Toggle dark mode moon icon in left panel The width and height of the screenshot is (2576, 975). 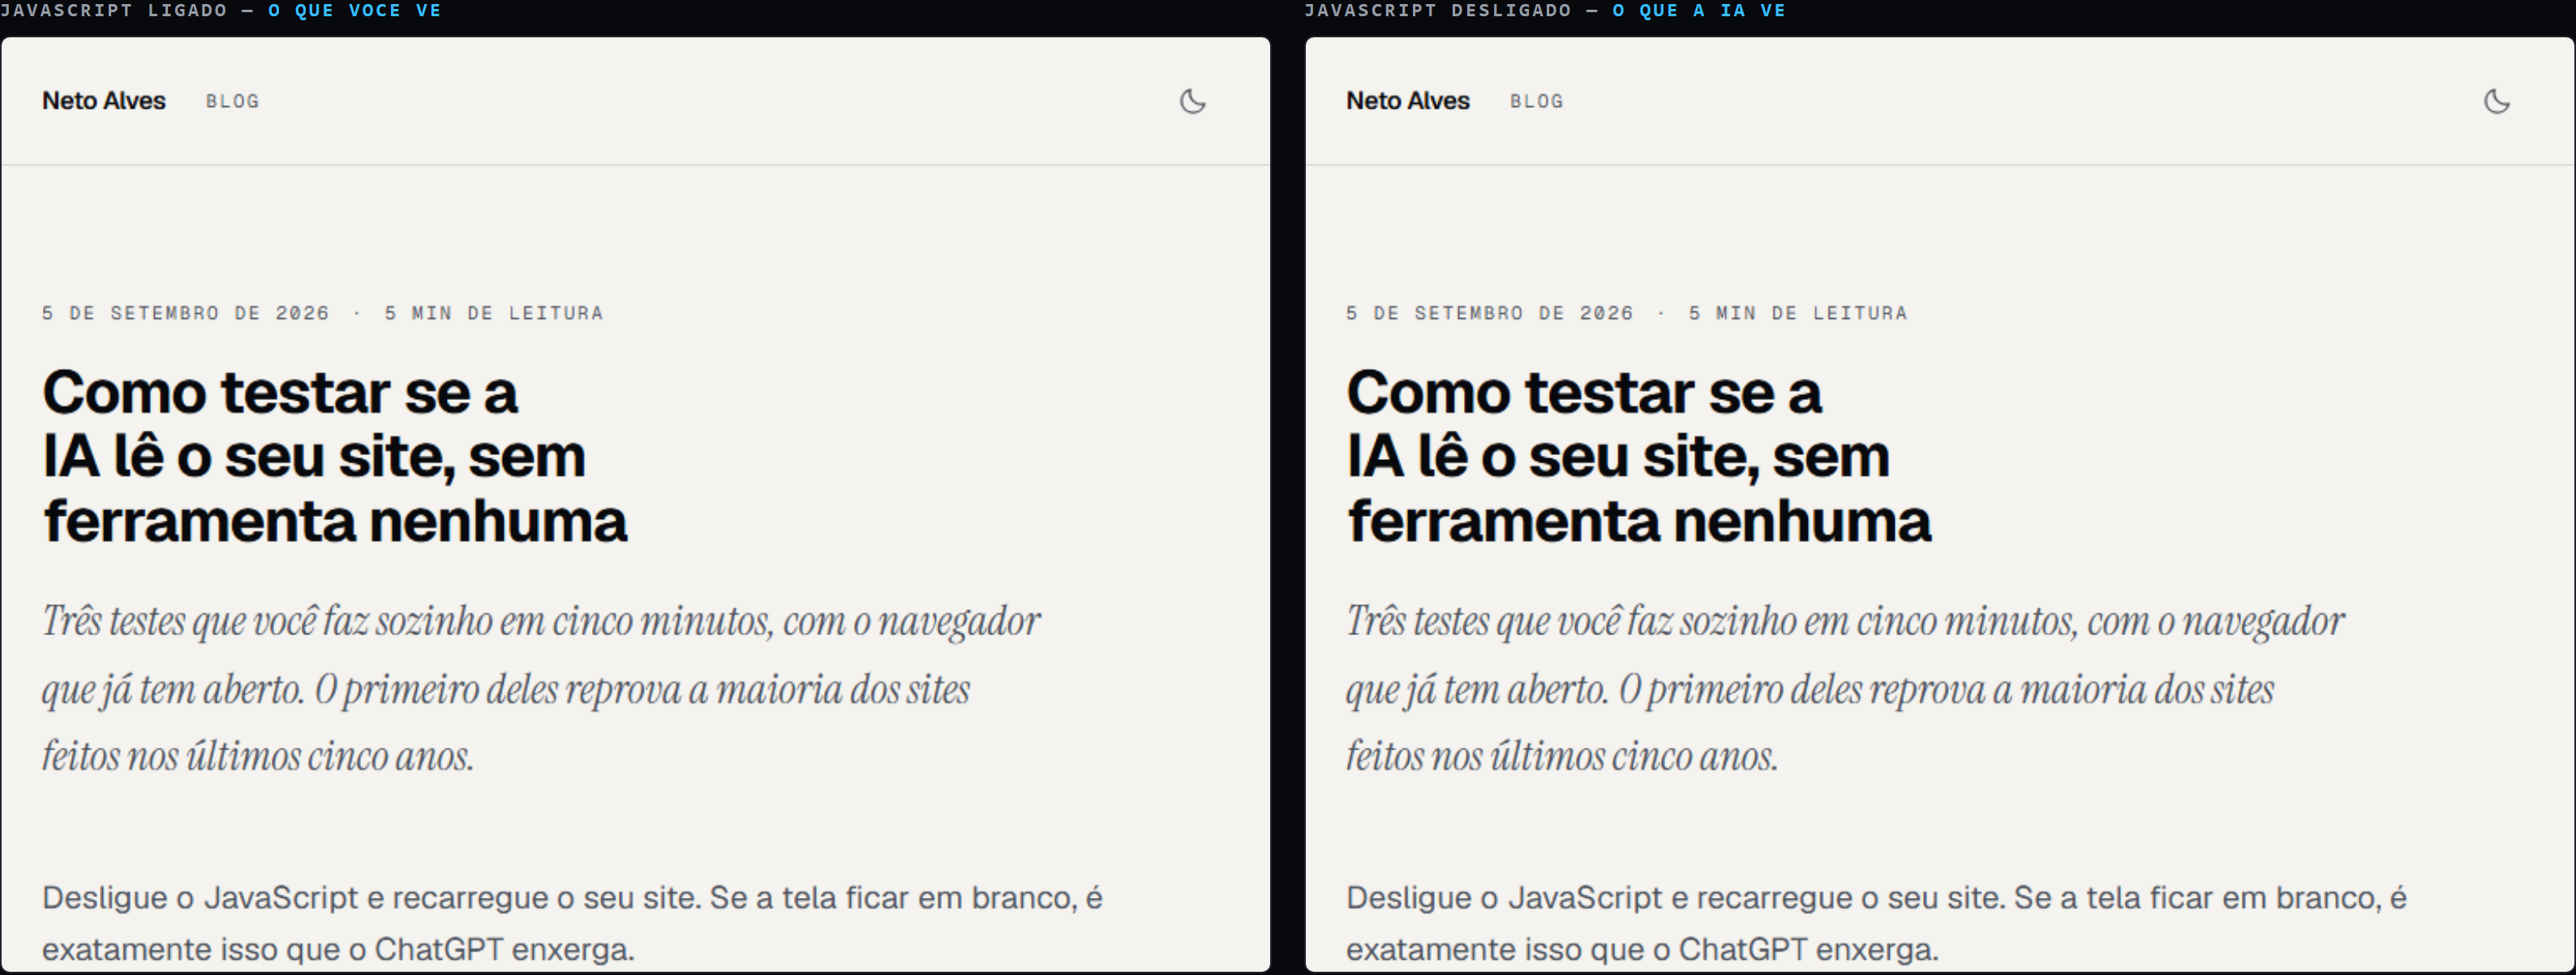click(x=1192, y=101)
